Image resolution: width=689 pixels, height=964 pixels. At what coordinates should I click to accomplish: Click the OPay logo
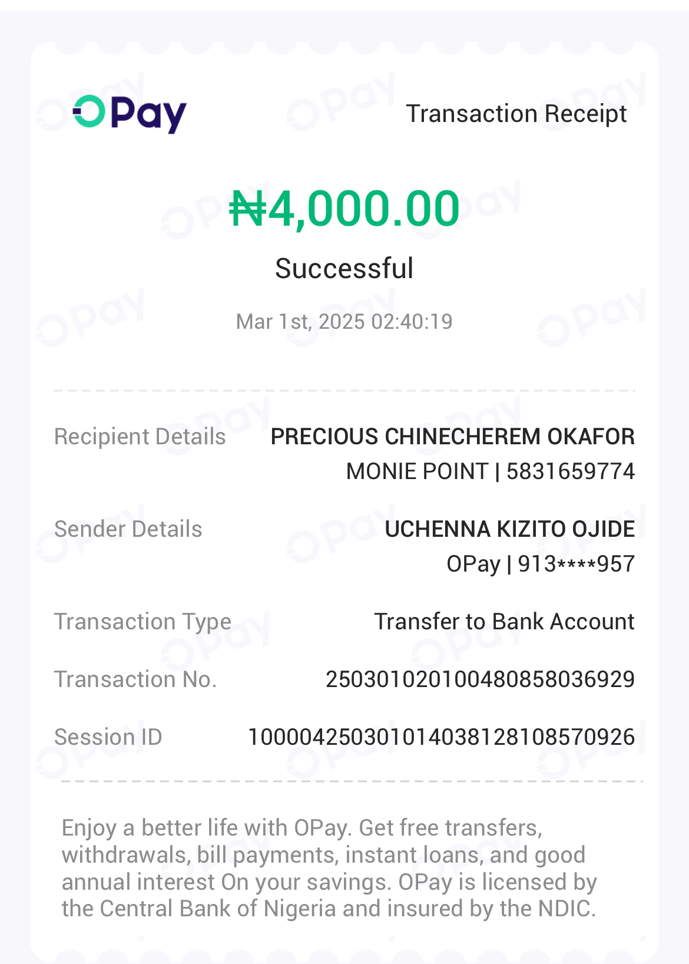click(130, 114)
